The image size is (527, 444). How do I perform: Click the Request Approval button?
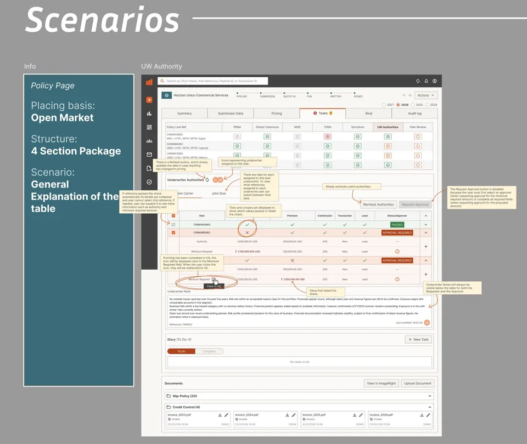click(x=415, y=204)
